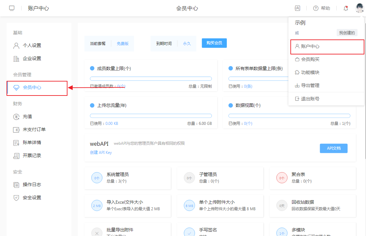Select 会员购买 from the user menu

[x=310, y=59]
